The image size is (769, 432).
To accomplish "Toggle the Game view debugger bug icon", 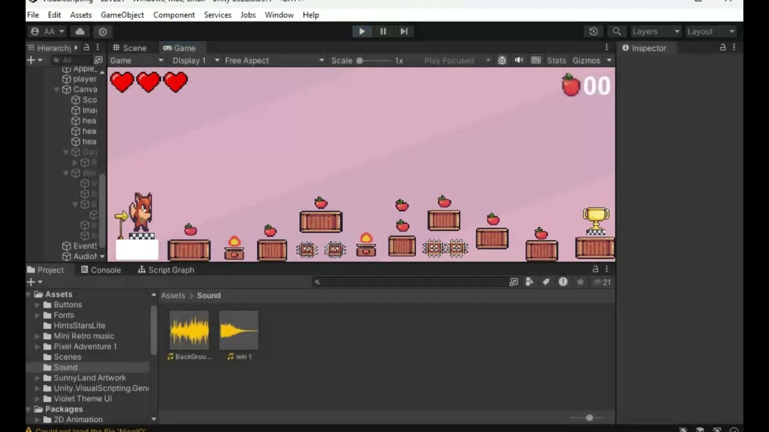I will (x=502, y=60).
